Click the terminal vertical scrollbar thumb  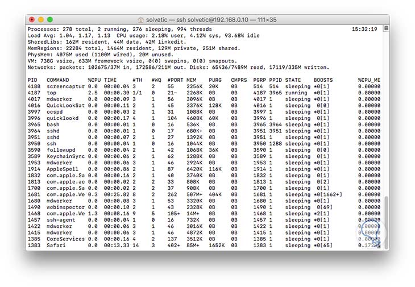tap(386, 222)
